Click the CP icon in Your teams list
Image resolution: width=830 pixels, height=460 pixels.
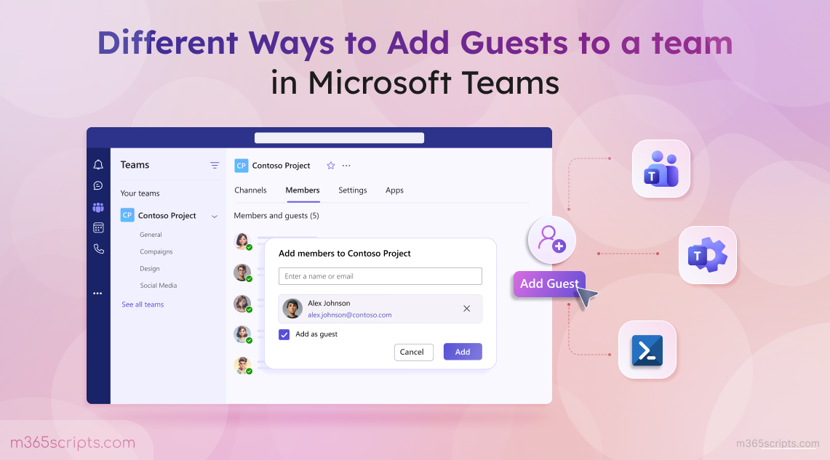[x=127, y=215]
